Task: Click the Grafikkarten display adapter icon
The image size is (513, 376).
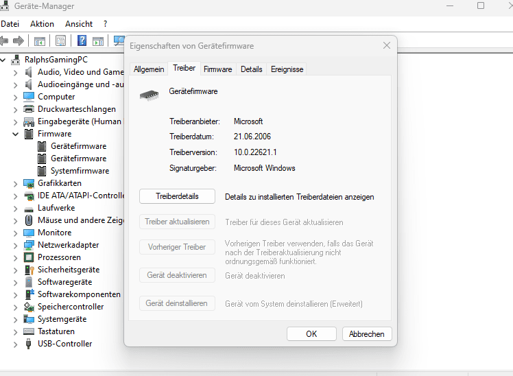Action: (x=29, y=184)
